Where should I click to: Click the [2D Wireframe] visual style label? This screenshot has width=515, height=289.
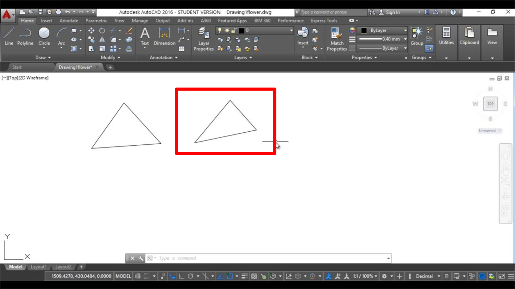pyautogui.click(x=34, y=78)
